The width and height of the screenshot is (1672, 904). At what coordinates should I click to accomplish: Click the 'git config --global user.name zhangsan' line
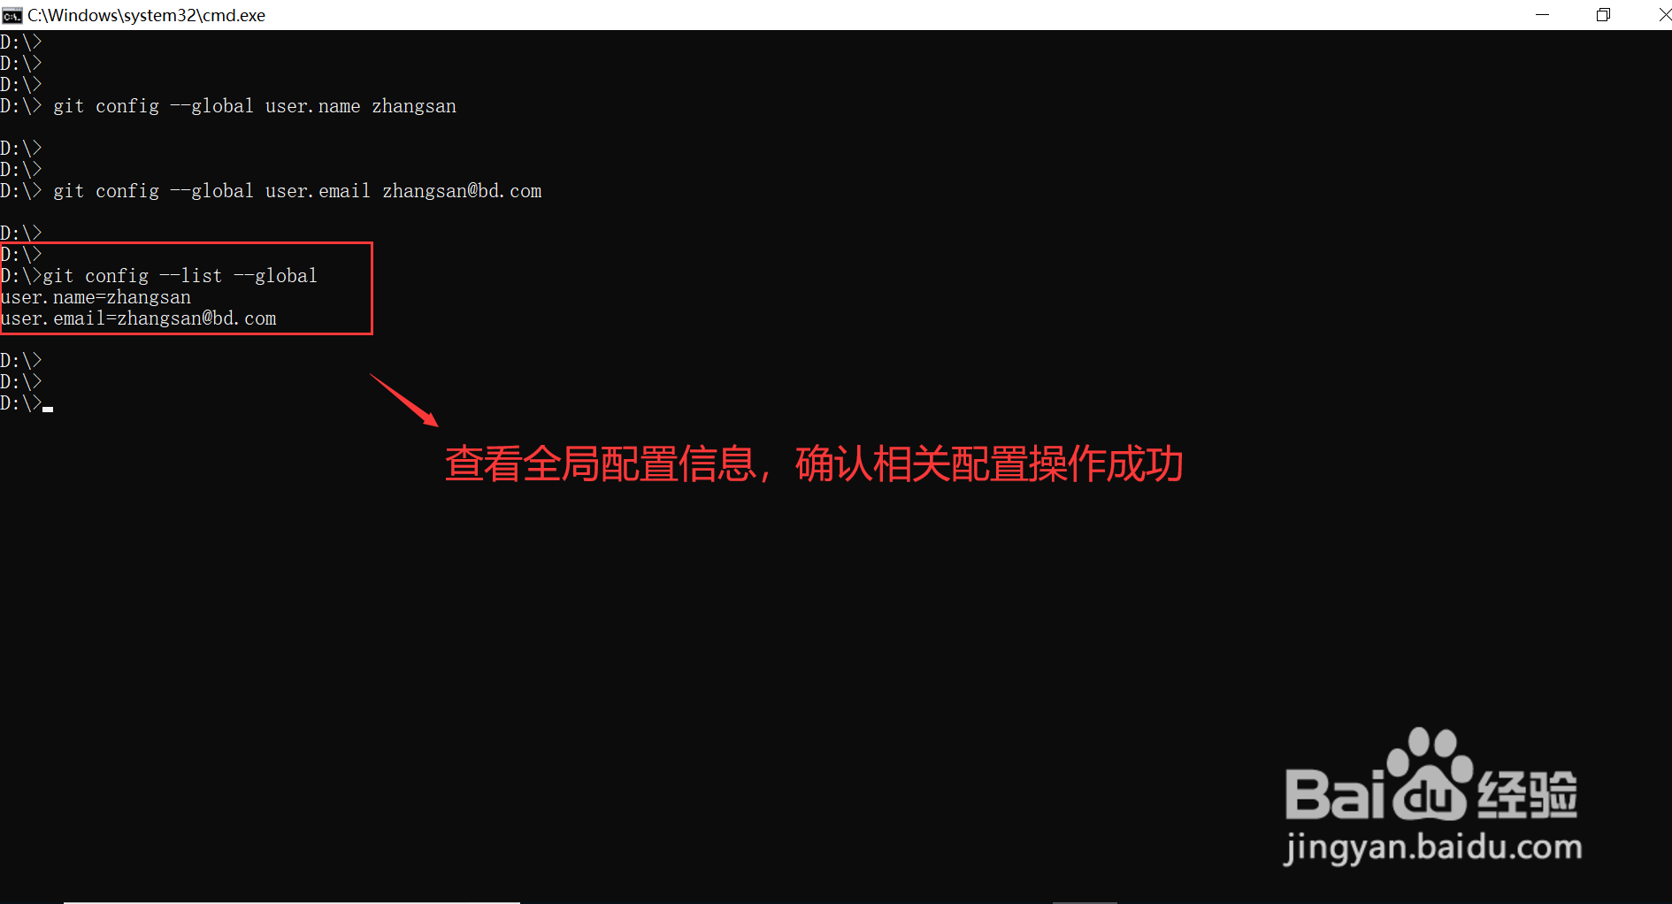(255, 106)
